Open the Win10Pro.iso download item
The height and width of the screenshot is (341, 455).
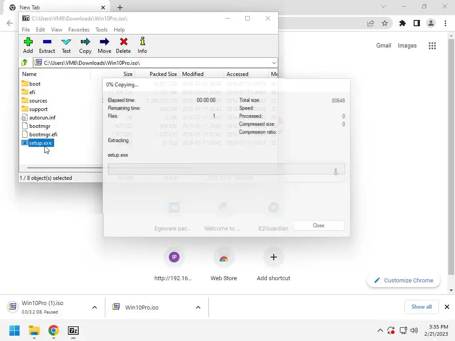(142, 307)
